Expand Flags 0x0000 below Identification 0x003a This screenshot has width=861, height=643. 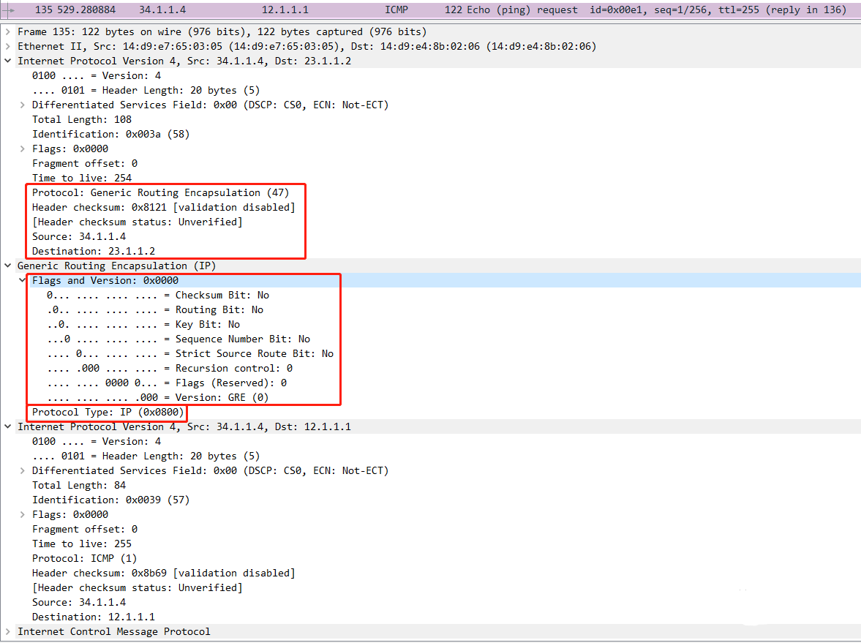pyautogui.click(x=22, y=148)
